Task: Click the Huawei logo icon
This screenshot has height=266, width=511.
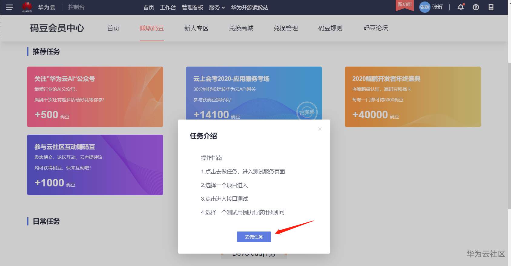Action: click(x=27, y=7)
